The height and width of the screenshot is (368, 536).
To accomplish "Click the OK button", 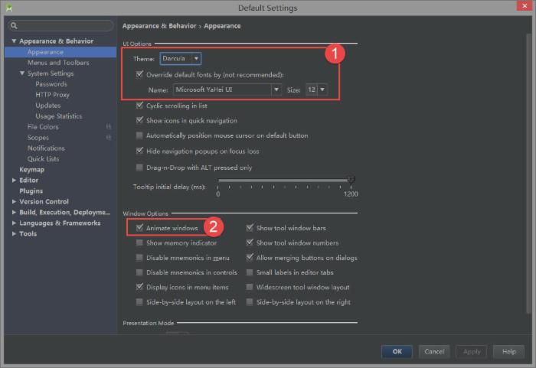I will (397, 352).
